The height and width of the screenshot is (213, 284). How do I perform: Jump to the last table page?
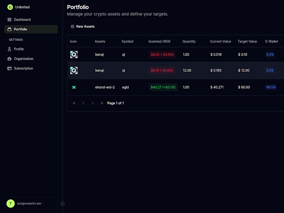[102, 103]
